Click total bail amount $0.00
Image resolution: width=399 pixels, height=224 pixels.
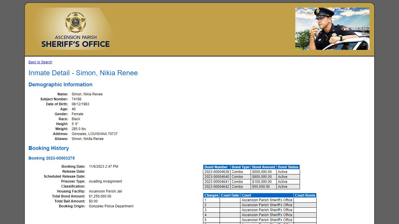pyautogui.click(x=93, y=201)
